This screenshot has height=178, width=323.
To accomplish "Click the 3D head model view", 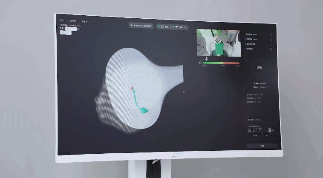I will 138,90.
